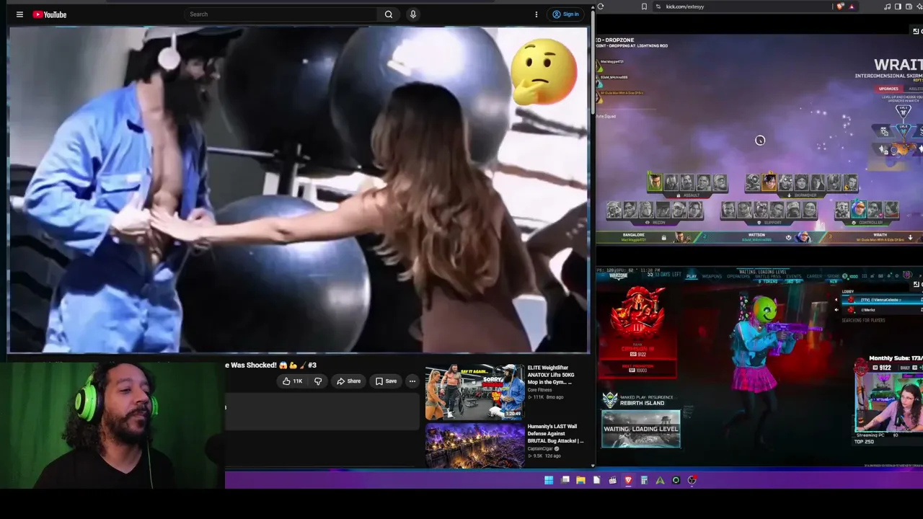Open Task View on the taskbar

click(x=565, y=480)
